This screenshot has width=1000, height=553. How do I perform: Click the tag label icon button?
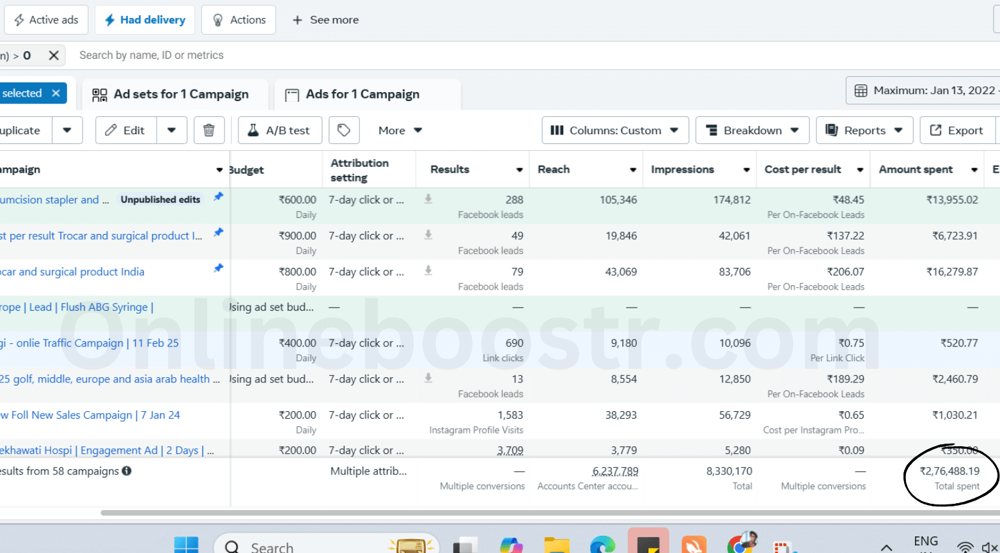[344, 130]
